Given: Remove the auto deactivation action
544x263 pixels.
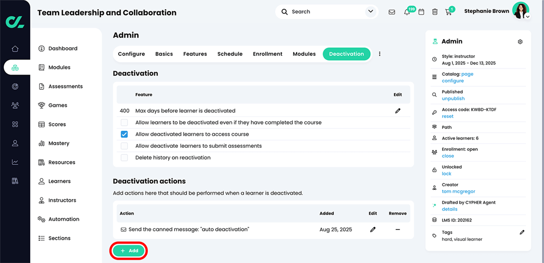Looking at the screenshot, I should click(x=398, y=229).
